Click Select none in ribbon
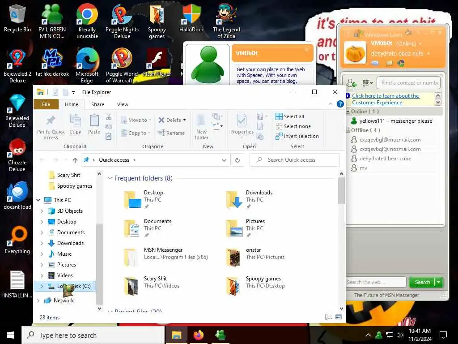Viewport: 458px width, 344px height. (x=293, y=126)
